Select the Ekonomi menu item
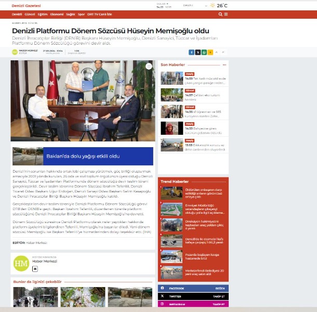 [57, 15]
